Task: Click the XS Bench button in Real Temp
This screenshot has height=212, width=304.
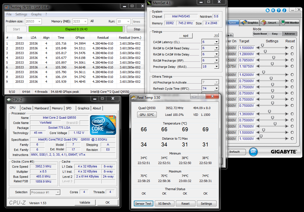Action: [164, 204]
